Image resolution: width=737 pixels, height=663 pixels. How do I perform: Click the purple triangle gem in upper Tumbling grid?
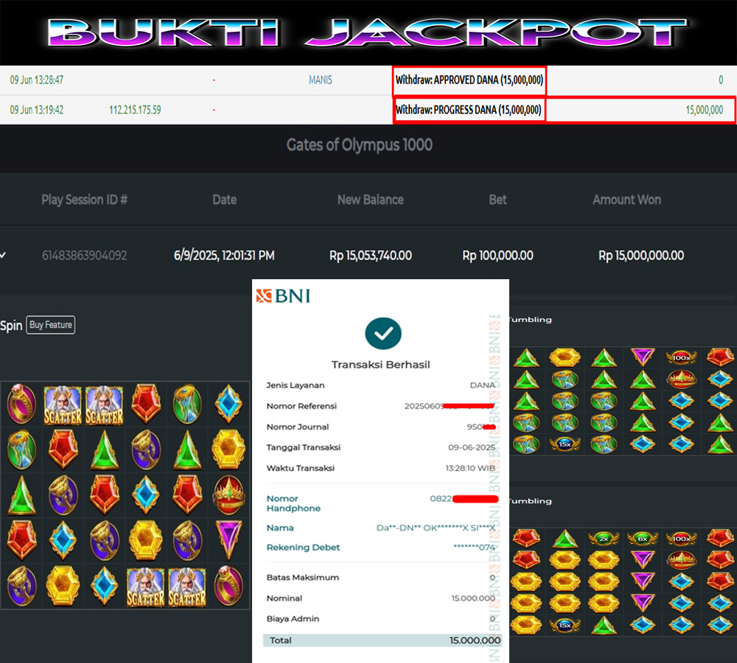(643, 357)
